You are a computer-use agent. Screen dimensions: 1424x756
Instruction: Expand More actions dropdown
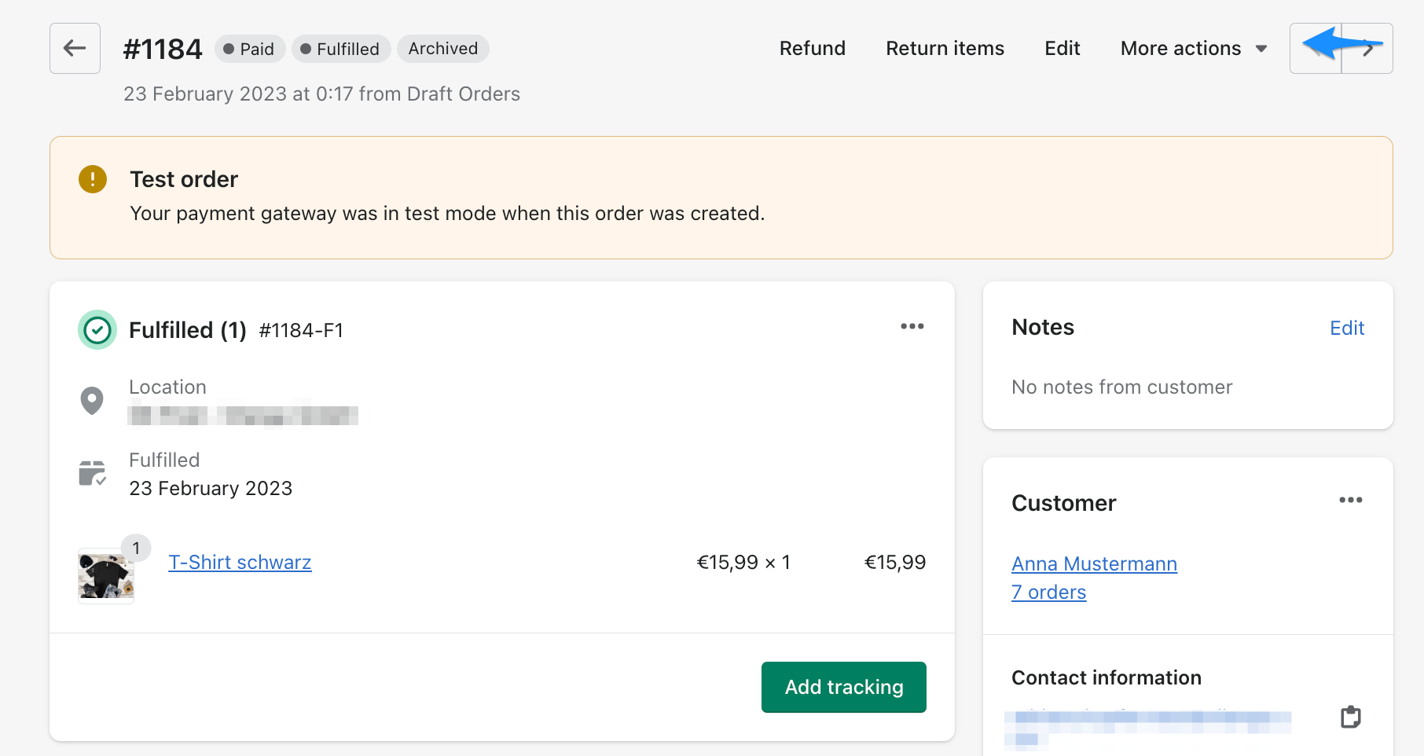point(1194,49)
